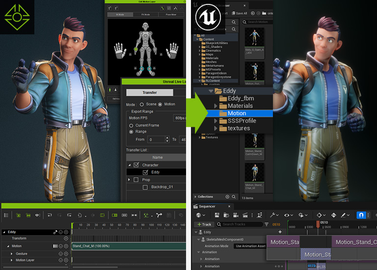377x270 pixels.
Task: Toggle the Character checkbox in Transfer List
Action: (x=136, y=165)
